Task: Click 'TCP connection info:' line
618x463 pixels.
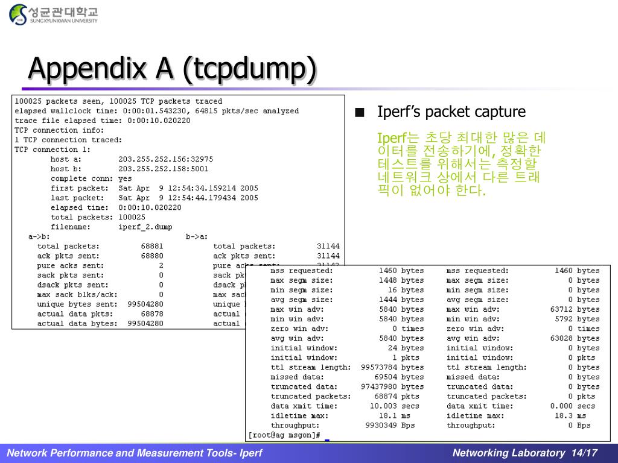Action: 59,130
